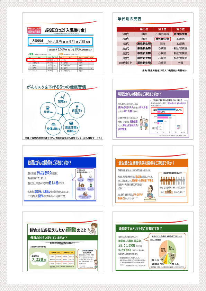Click the people silhouettes 60% graphic
206x291 pixels.
tap(172, 180)
